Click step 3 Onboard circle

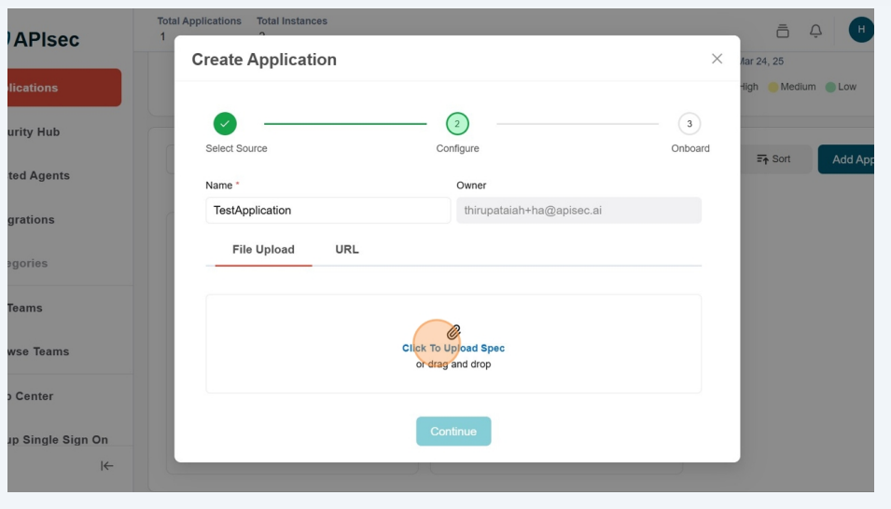689,124
